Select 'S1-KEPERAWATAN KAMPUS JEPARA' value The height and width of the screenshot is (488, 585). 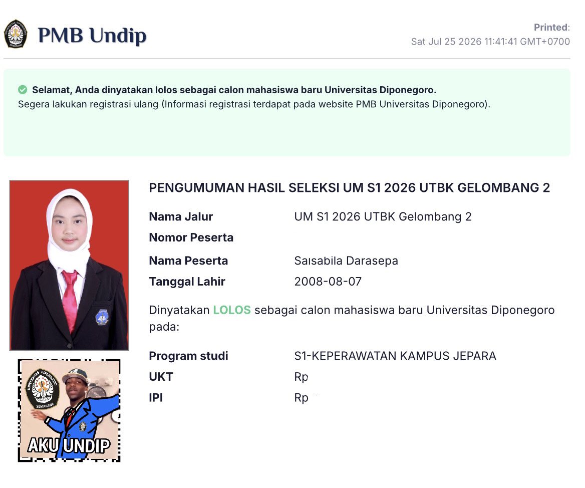point(395,356)
